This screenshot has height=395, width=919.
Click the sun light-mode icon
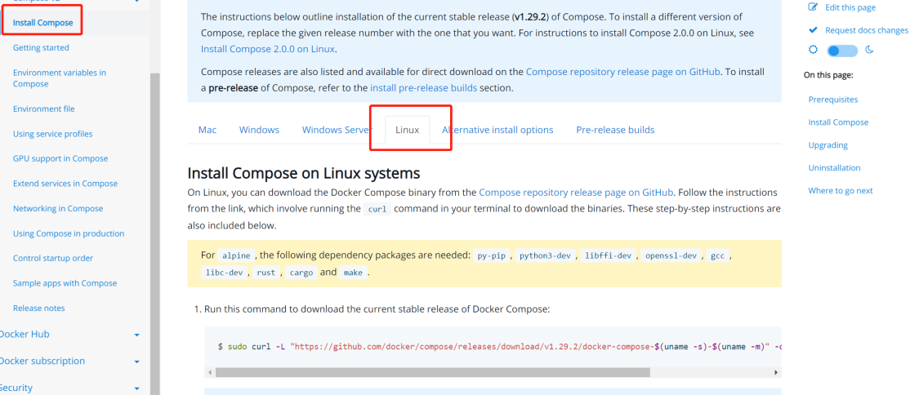pos(813,51)
